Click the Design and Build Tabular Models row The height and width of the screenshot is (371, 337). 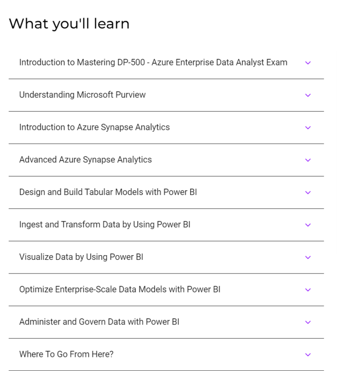click(x=108, y=192)
